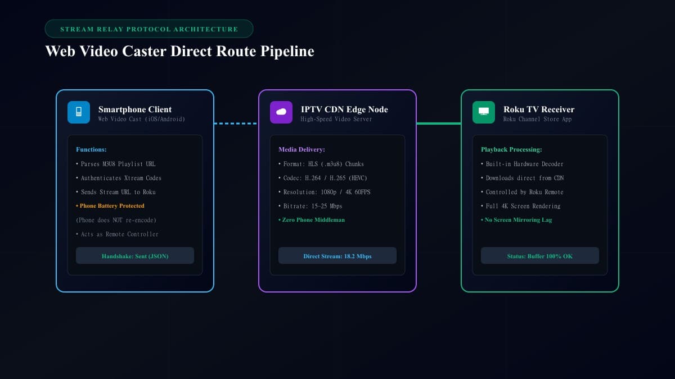The image size is (675, 379).
Task: Click the green Zero Phone Middleman line
Action: pos(312,220)
